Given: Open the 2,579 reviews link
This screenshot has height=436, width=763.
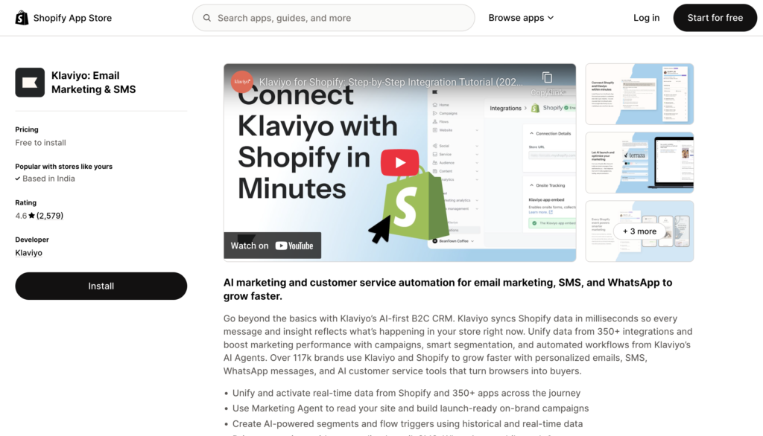Looking at the screenshot, I should pyautogui.click(x=50, y=216).
